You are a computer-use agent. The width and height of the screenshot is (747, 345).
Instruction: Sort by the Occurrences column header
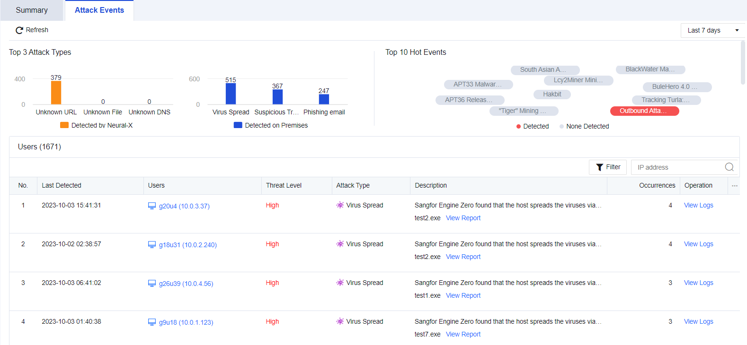[657, 186]
